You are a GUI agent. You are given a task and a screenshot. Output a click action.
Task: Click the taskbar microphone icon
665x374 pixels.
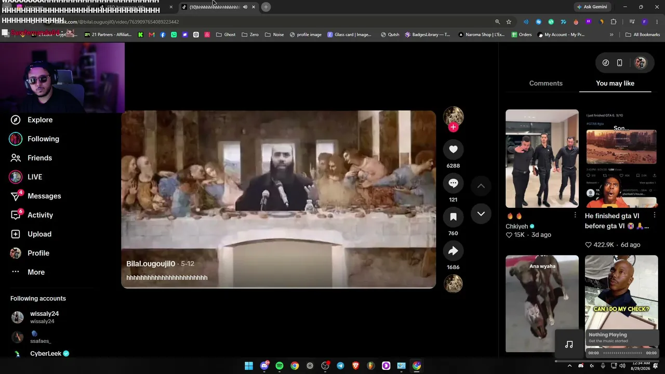pos(603,366)
